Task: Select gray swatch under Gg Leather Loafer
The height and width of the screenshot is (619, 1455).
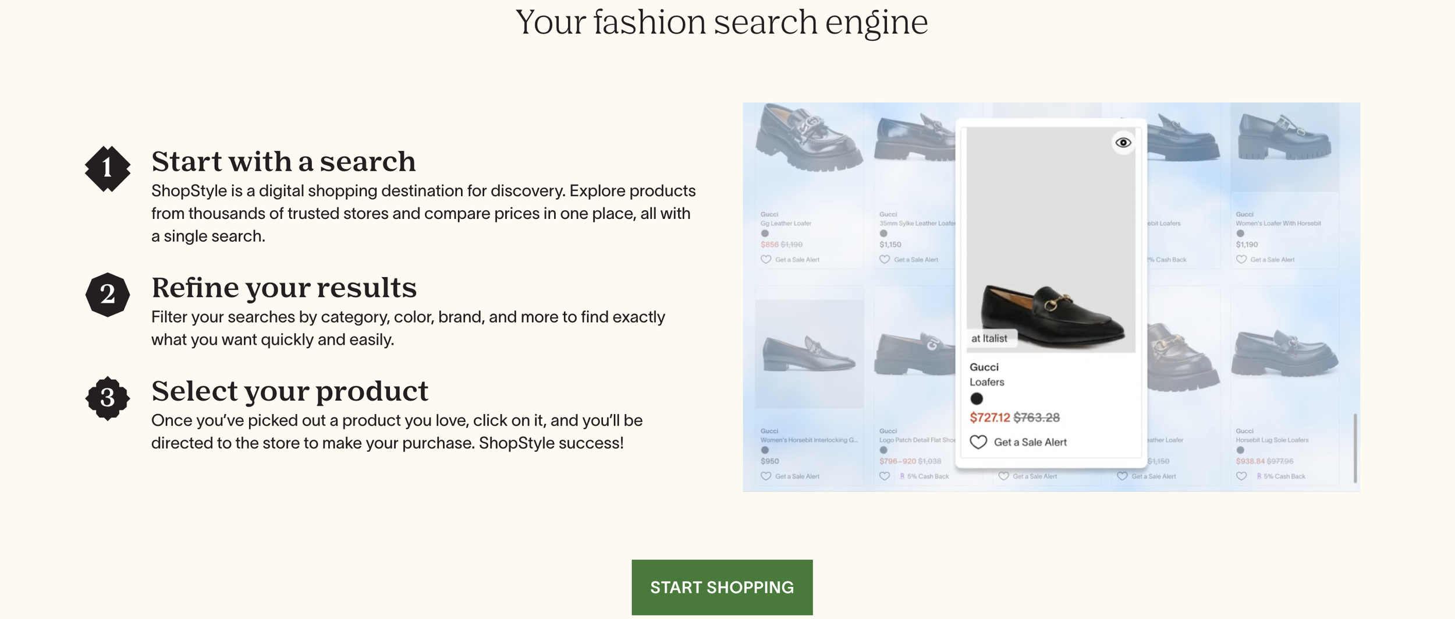Action: [765, 234]
